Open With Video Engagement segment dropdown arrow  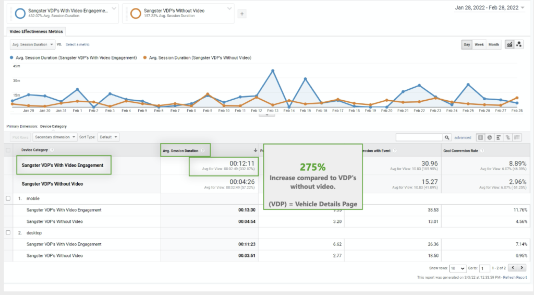(x=114, y=8)
